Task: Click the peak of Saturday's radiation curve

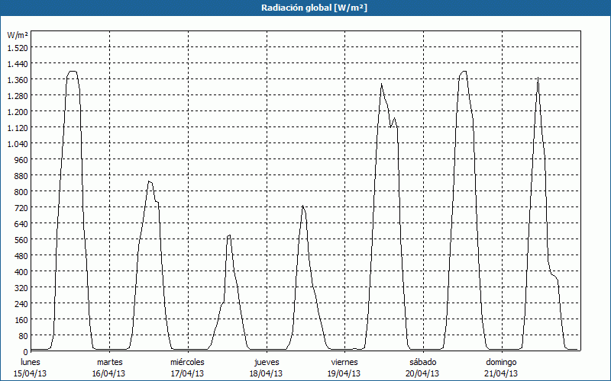Action: click(463, 72)
